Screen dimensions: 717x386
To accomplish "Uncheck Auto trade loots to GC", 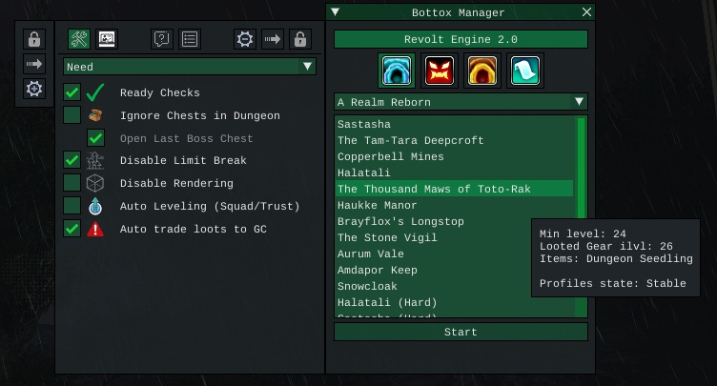I will (x=72, y=229).
